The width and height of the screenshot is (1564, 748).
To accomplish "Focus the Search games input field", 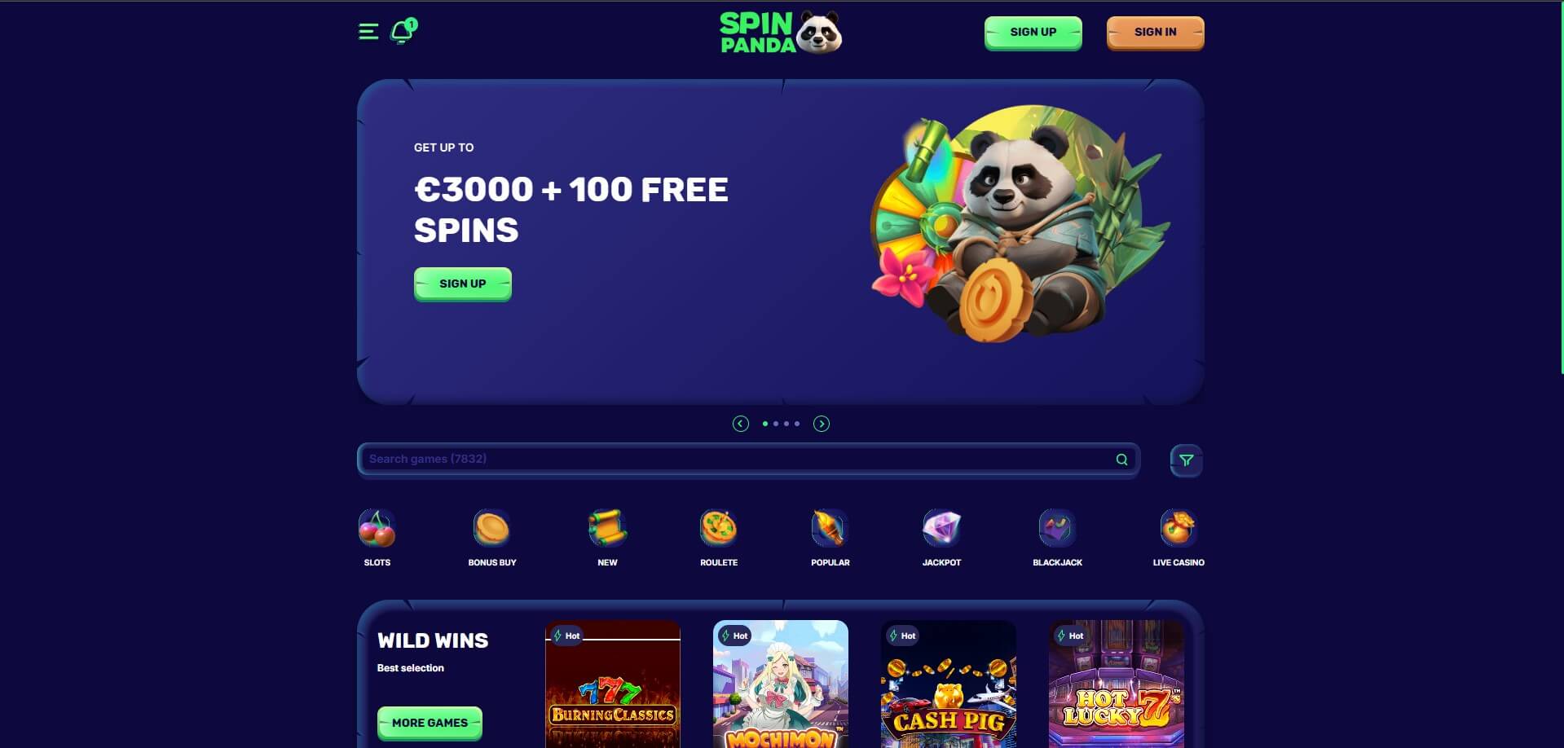I will pyautogui.click(x=748, y=460).
